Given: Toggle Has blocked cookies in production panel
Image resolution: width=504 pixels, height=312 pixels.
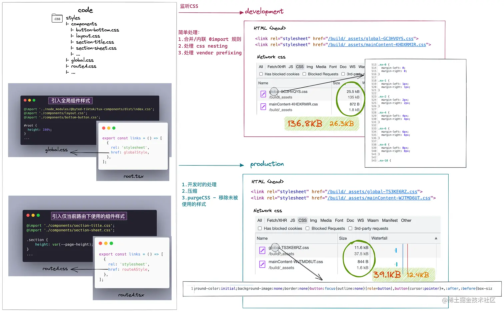Looking at the screenshot, I should pyautogui.click(x=260, y=228).
